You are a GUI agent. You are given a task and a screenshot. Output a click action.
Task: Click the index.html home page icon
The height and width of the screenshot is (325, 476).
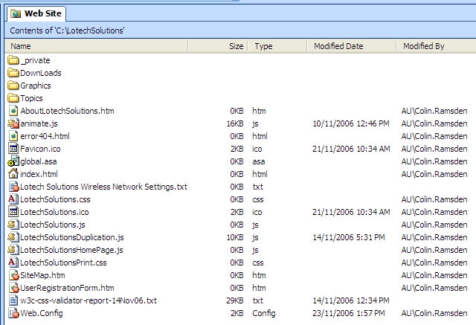pos(13,174)
